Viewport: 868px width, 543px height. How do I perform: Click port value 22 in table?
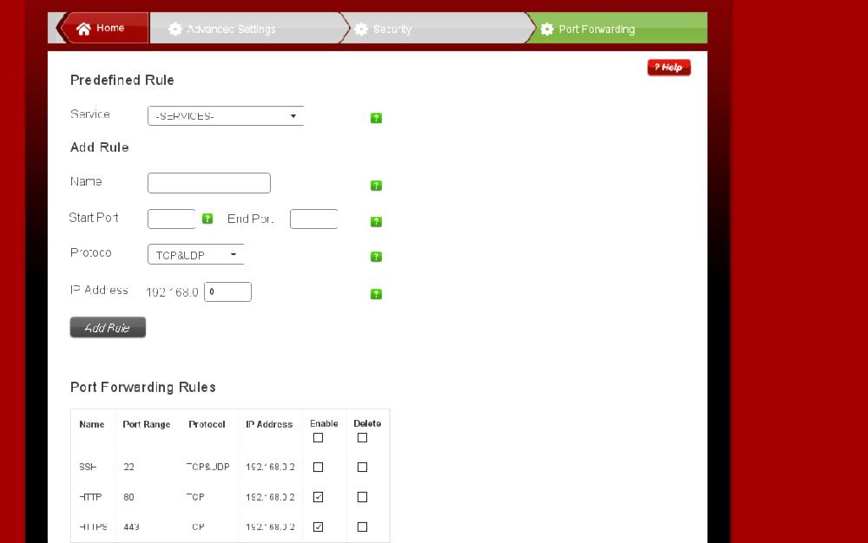coord(129,468)
